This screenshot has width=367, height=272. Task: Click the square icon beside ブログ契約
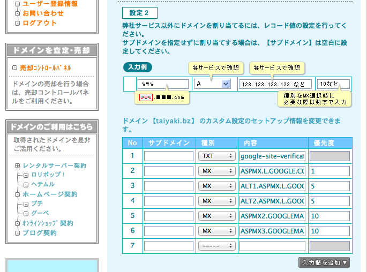tap(17, 233)
